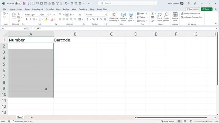Click the Percent Style icon

93,19
